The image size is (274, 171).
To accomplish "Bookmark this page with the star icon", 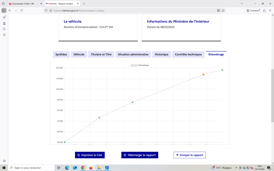I will (223, 10).
